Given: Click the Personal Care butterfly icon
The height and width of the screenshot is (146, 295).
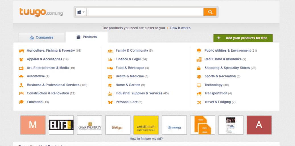Looking at the screenshot, I should (110, 102).
